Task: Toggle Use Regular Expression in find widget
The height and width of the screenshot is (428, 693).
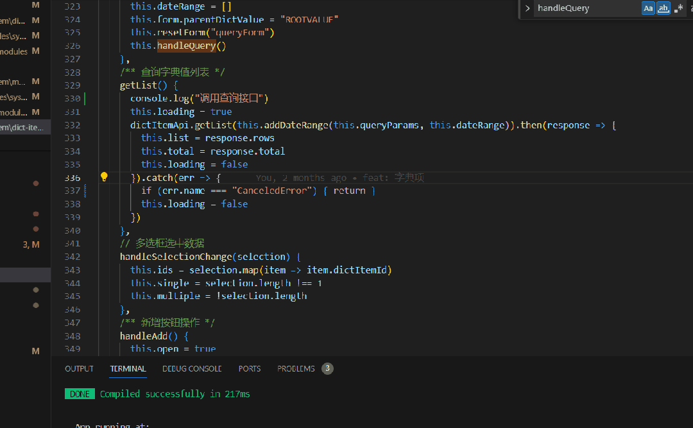Action: pos(678,8)
